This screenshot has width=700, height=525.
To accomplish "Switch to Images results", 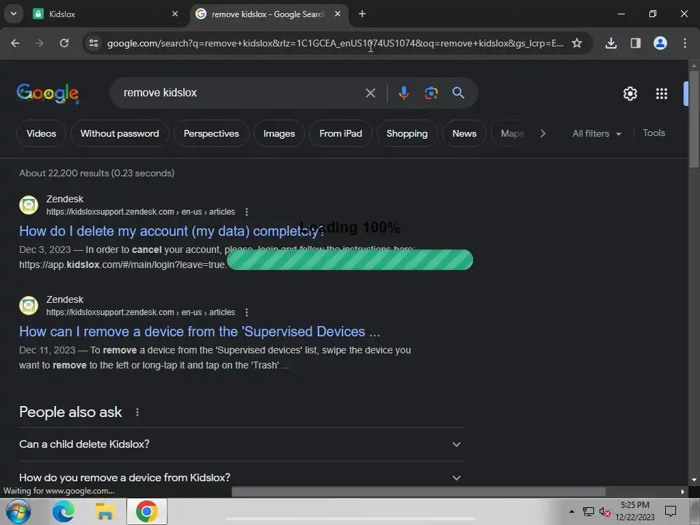I will click(x=279, y=133).
